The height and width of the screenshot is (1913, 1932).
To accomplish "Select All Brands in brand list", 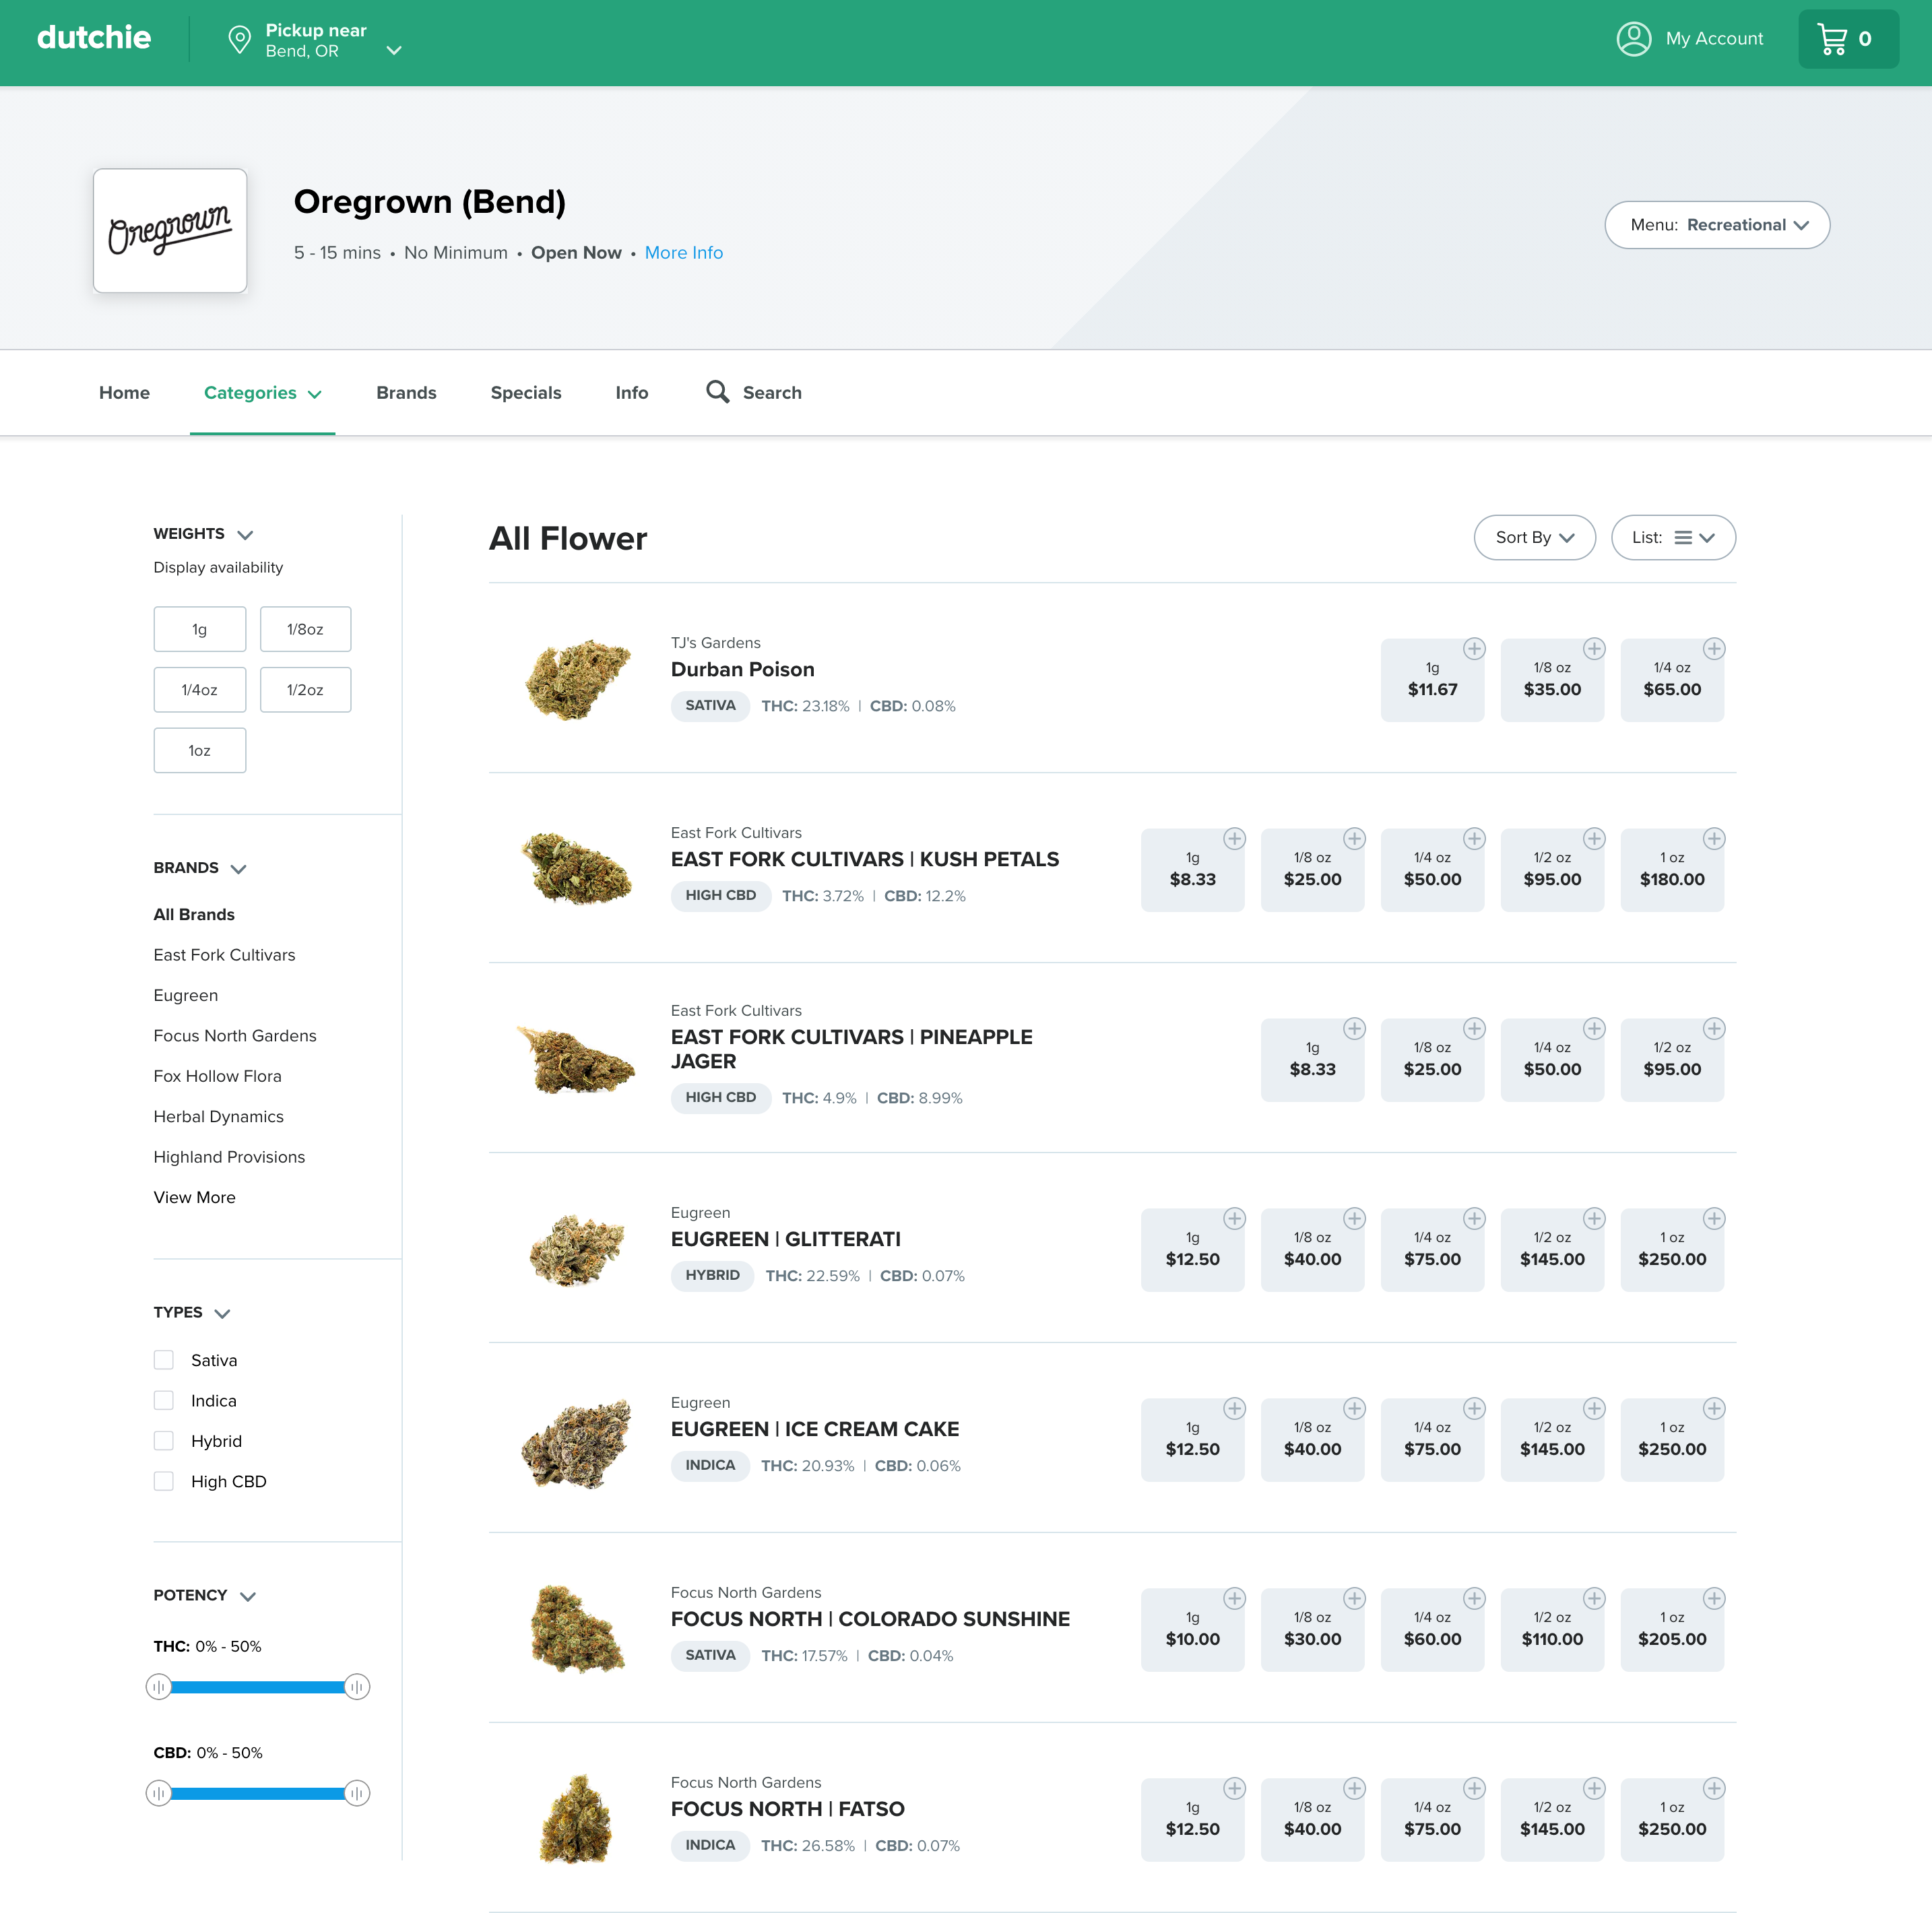I will pos(194,914).
